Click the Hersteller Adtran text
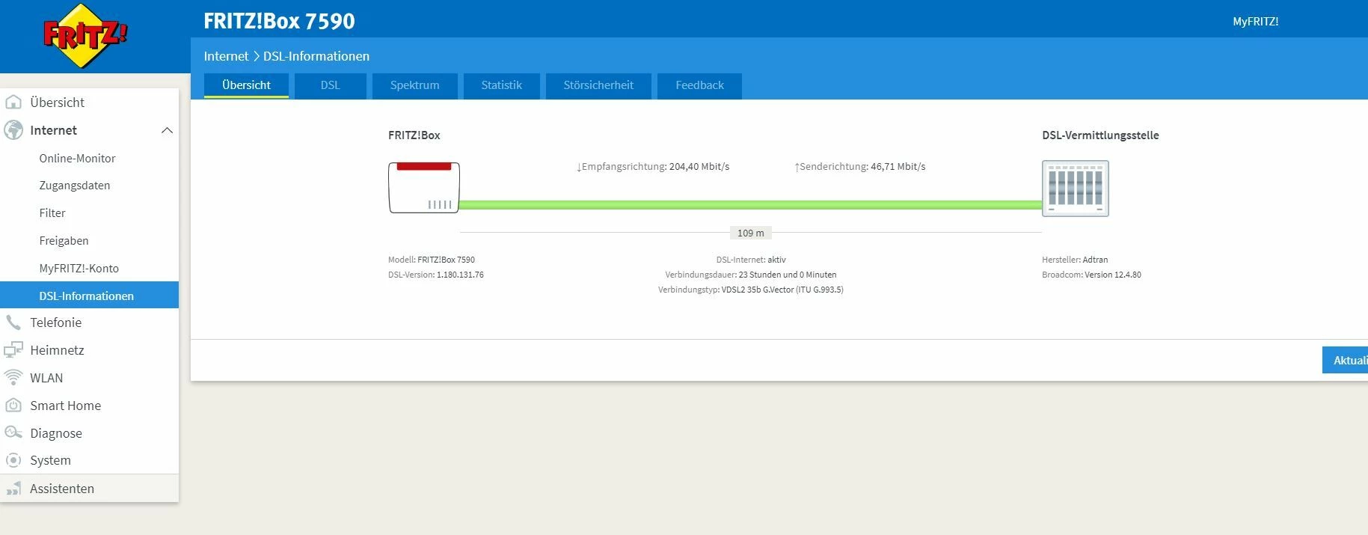Screen dimensions: 1368x535 pyautogui.click(x=1075, y=260)
